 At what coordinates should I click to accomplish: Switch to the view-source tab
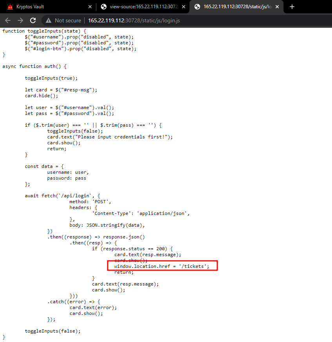(x=141, y=7)
